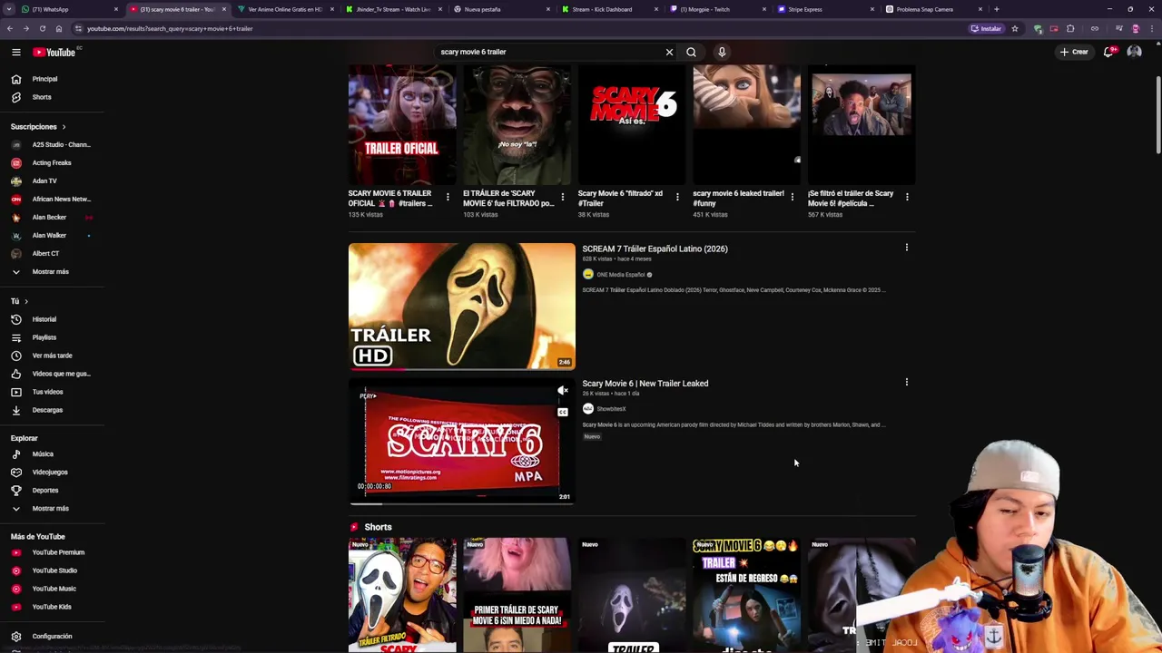Bookmark page with star icon
Viewport: 1162px width, 653px height.
1015,28
